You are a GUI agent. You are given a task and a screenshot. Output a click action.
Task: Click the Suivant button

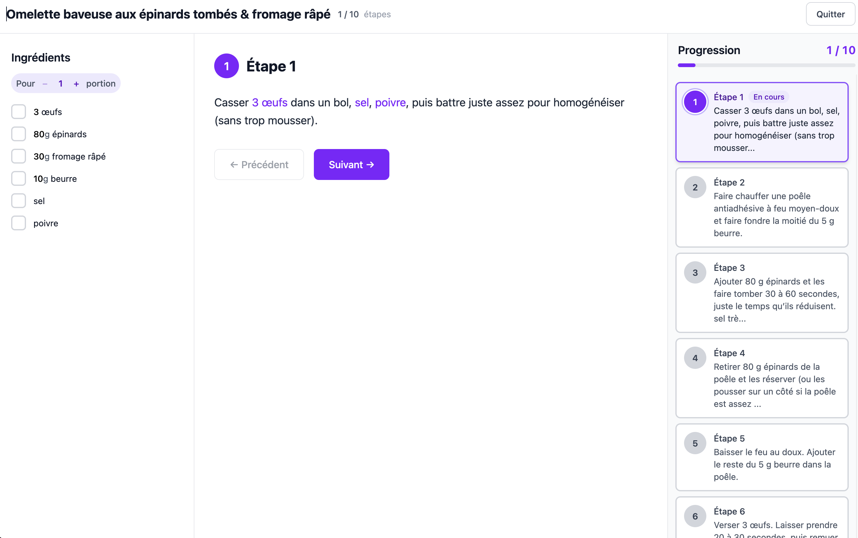(x=351, y=164)
